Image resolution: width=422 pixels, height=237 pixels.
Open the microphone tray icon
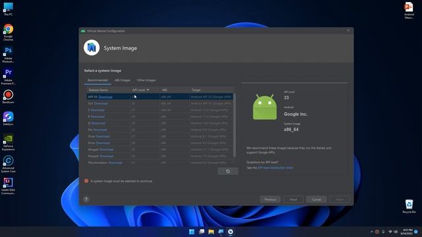(x=383, y=232)
